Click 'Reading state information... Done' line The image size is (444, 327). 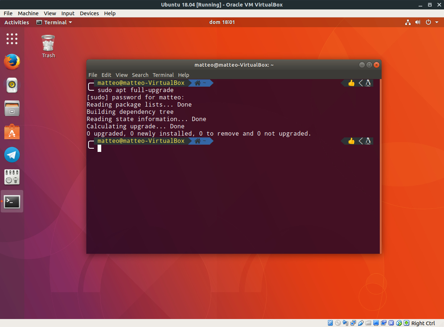(147, 119)
